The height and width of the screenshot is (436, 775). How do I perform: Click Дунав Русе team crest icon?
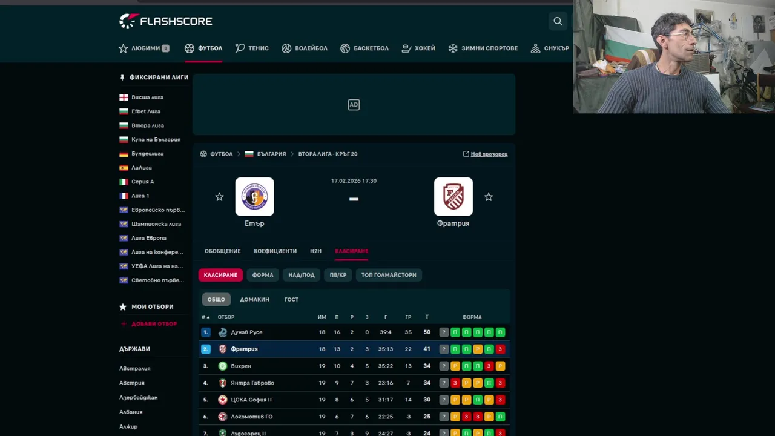pyautogui.click(x=223, y=332)
